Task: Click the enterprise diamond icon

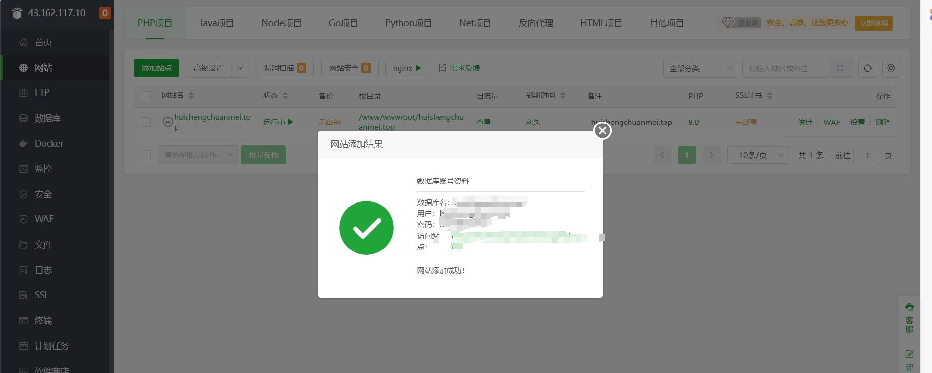Action: point(728,23)
